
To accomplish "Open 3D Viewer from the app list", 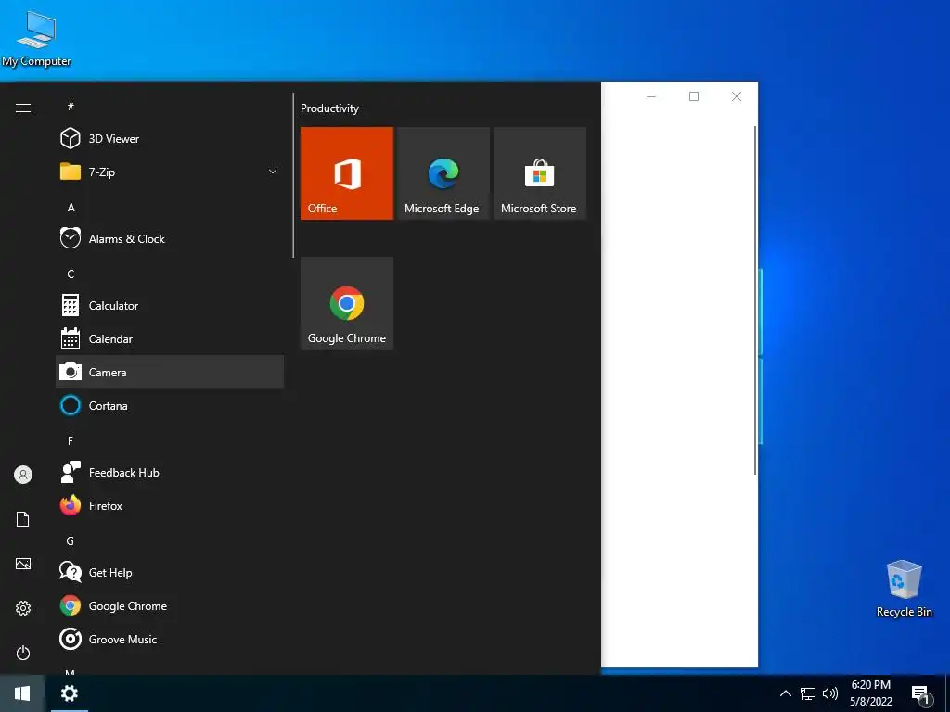I will pyautogui.click(x=170, y=139).
